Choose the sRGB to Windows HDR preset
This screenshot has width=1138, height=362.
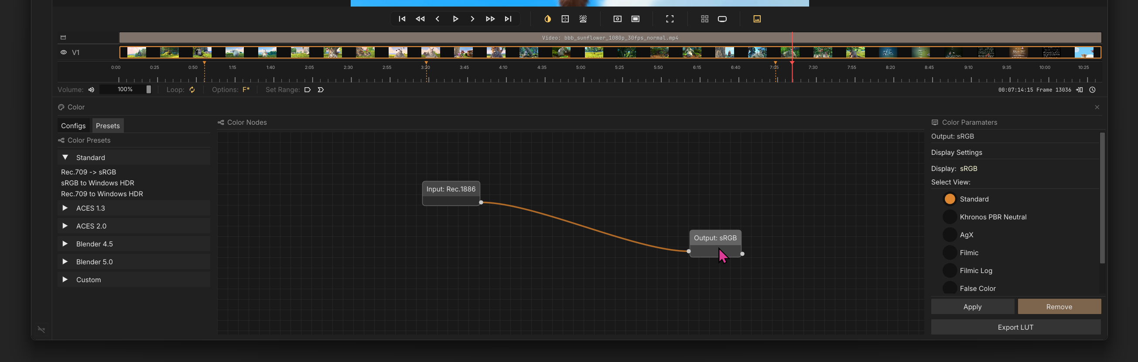pyautogui.click(x=98, y=183)
